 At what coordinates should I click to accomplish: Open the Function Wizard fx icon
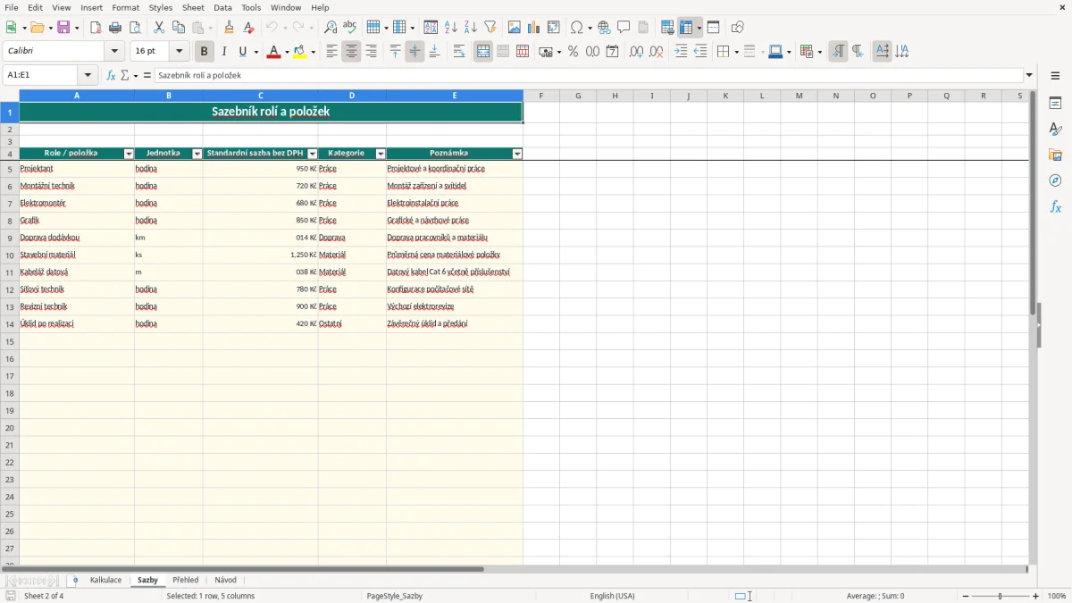click(x=111, y=76)
